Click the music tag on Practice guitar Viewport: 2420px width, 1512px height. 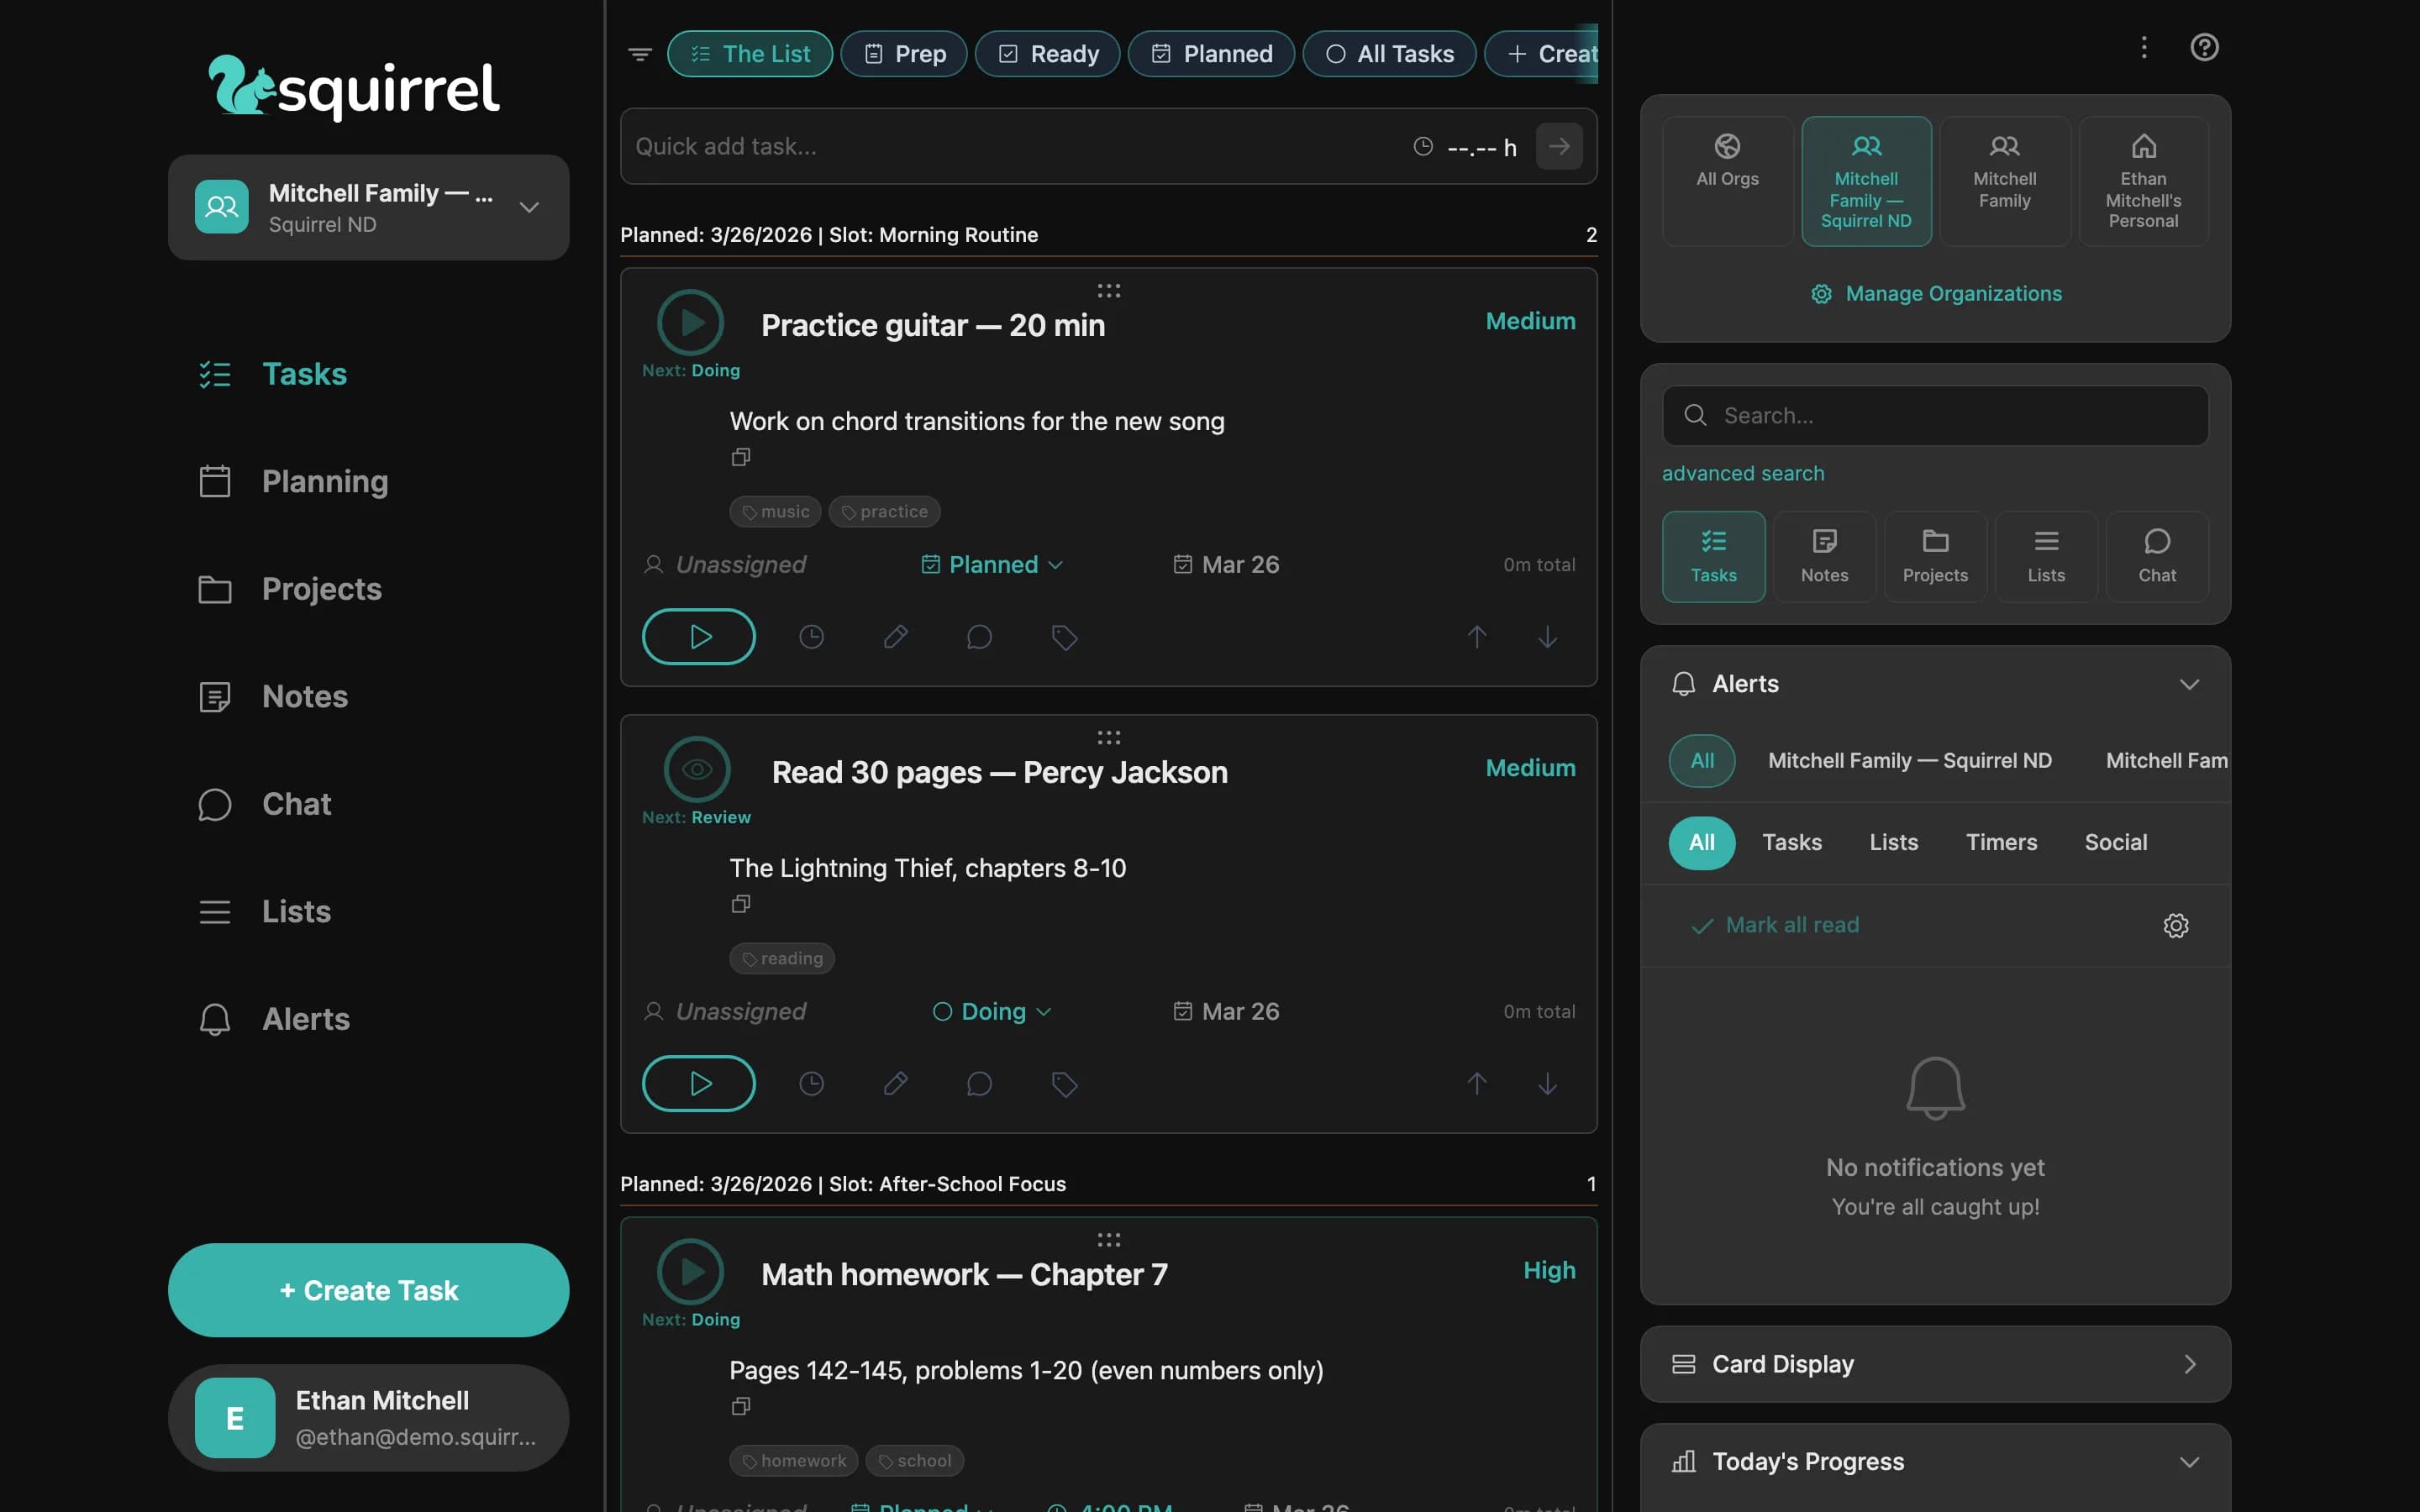[x=775, y=512]
